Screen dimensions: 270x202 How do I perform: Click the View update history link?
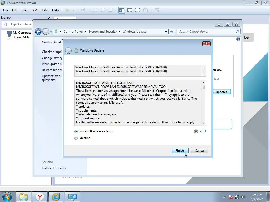click(52, 64)
